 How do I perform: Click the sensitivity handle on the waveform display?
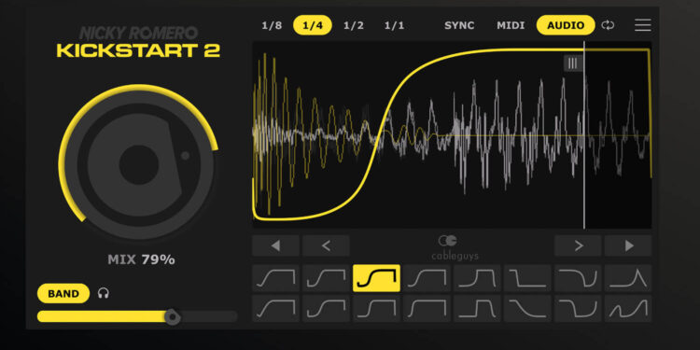[573, 63]
